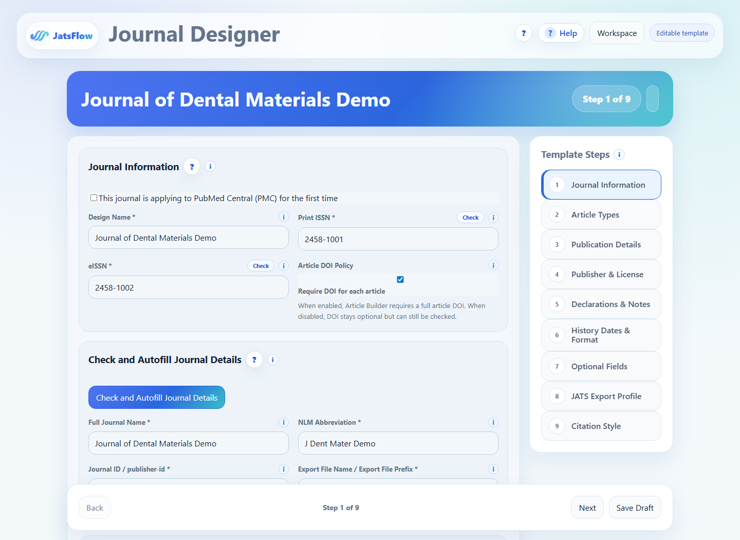Go to Workspace
Image resolution: width=740 pixels, height=540 pixels.
point(617,33)
